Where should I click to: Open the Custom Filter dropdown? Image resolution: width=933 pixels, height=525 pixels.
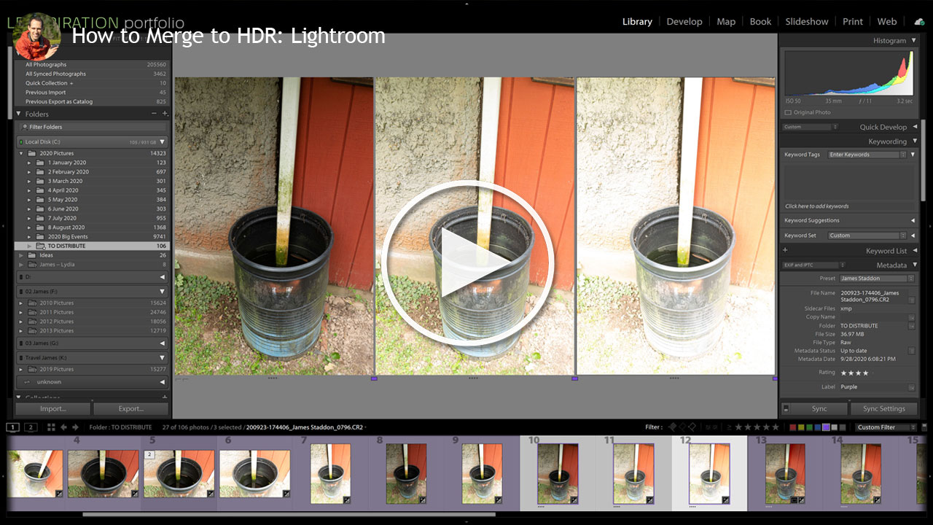click(x=885, y=427)
